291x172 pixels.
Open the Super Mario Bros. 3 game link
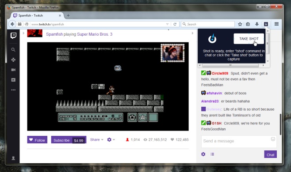point(95,34)
